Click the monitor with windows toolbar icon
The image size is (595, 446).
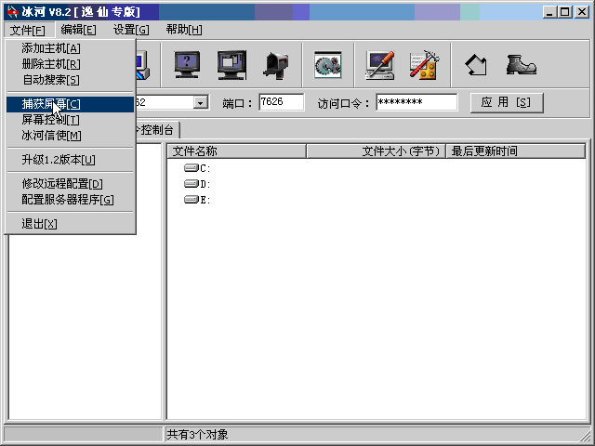[x=231, y=65]
